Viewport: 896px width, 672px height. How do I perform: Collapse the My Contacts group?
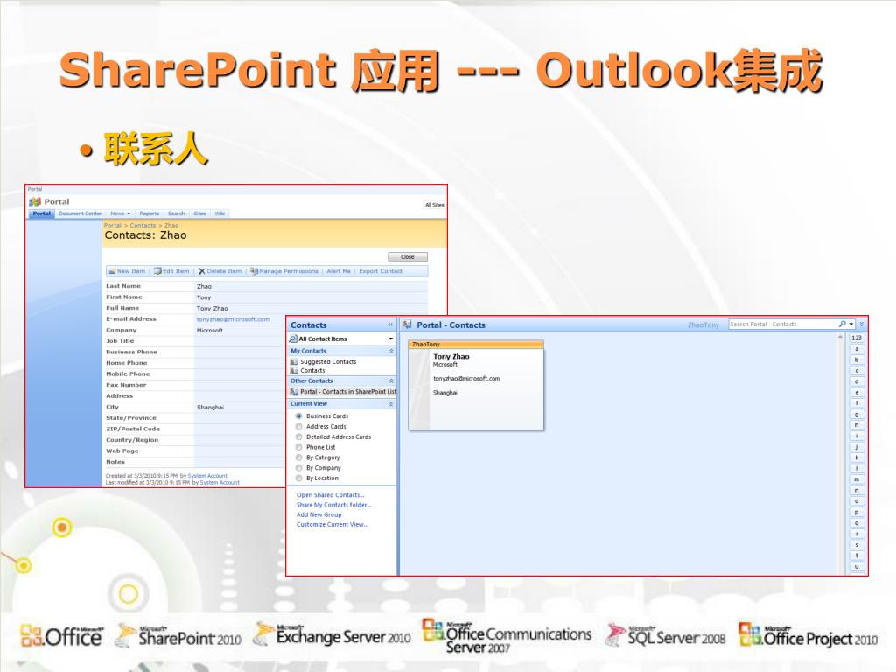[x=391, y=351]
